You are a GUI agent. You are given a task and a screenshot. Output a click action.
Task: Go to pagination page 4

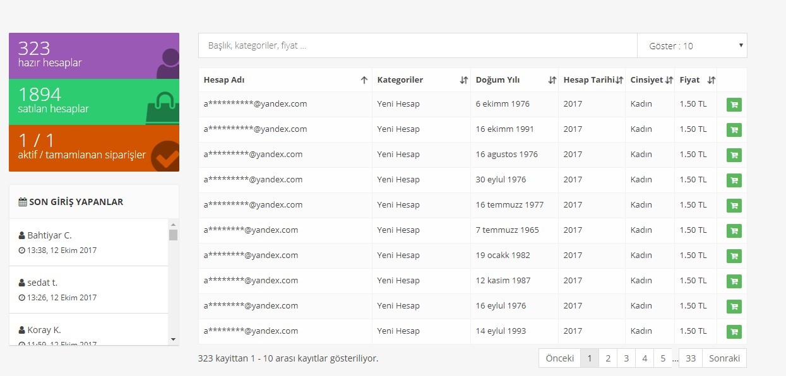(x=644, y=358)
